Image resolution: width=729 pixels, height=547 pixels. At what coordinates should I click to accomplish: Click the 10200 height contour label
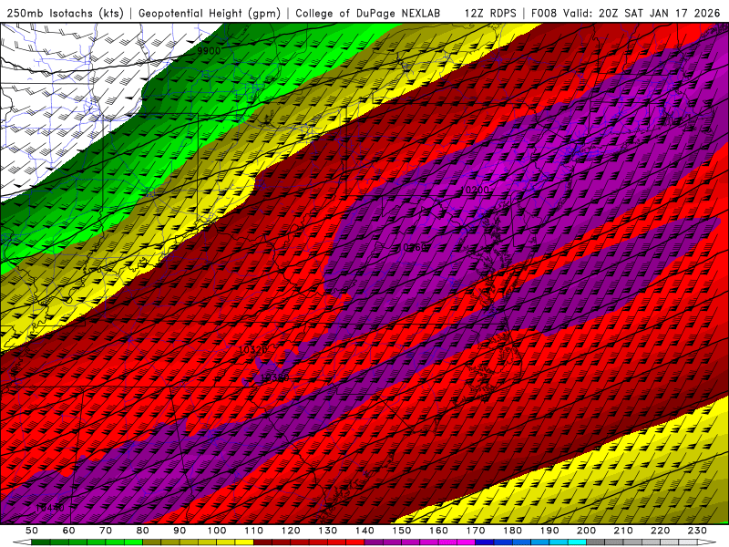(x=475, y=190)
